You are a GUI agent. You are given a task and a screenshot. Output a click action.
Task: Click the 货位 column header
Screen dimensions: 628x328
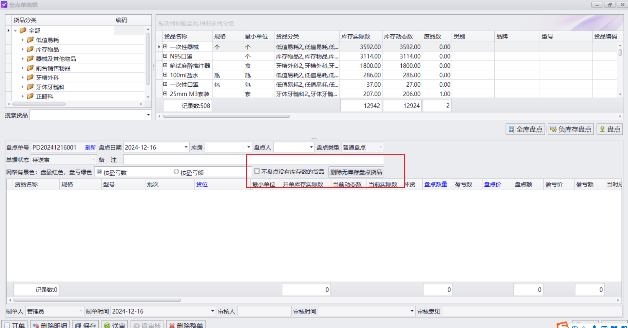click(222, 184)
